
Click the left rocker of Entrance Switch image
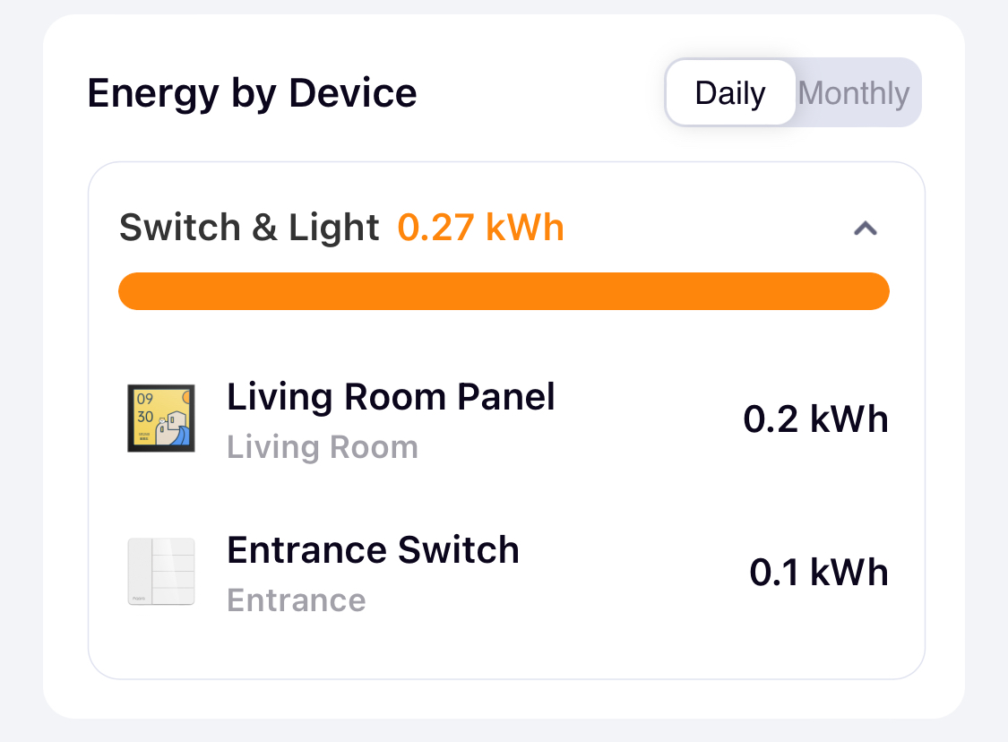pyautogui.click(x=140, y=572)
